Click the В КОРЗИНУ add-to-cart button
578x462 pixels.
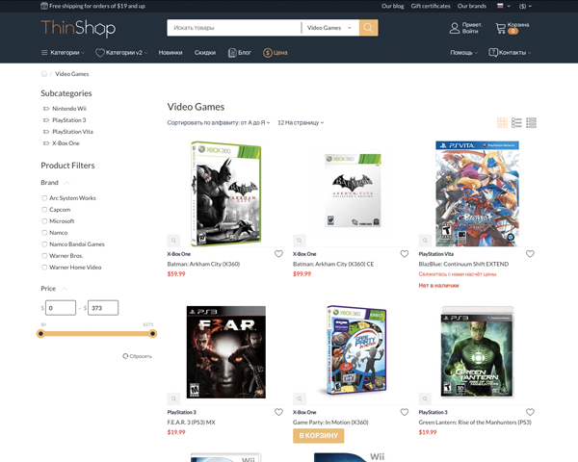[319, 435]
